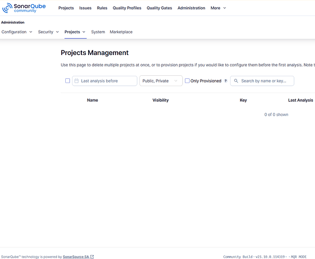This screenshot has width=315, height=259.
Task: Click the Name column header
Action: coord(92,100)
